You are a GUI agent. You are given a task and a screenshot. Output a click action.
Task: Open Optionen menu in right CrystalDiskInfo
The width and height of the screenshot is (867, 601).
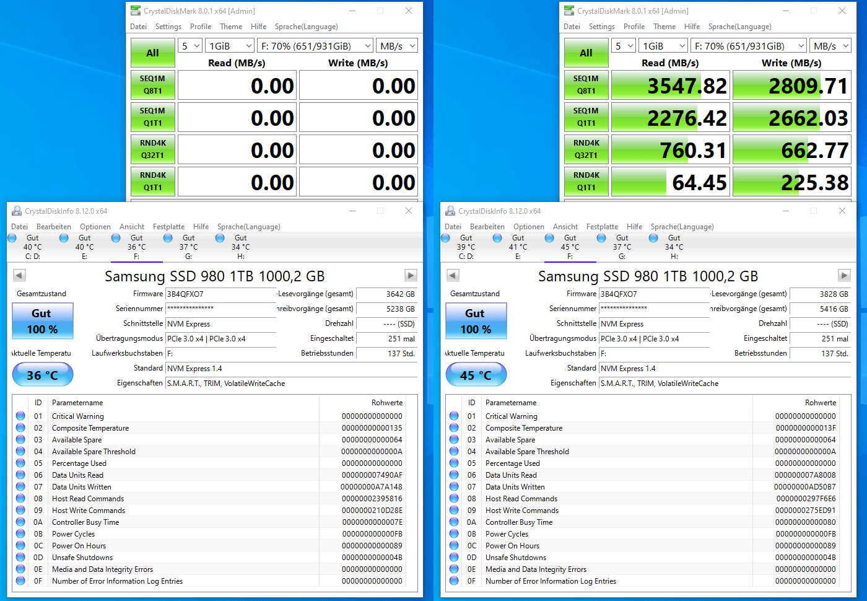click(x=529, y=227)
